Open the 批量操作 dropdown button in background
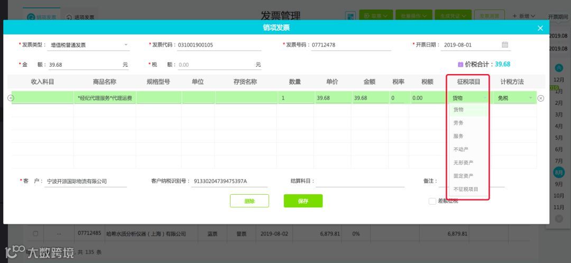 click(x=413, y=16)
